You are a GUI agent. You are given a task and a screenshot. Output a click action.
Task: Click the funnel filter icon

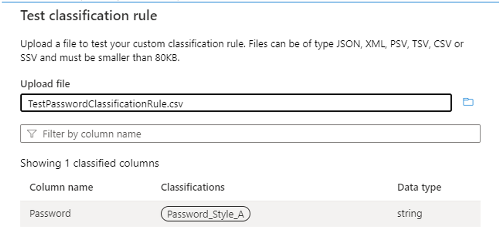coord(32,134)
